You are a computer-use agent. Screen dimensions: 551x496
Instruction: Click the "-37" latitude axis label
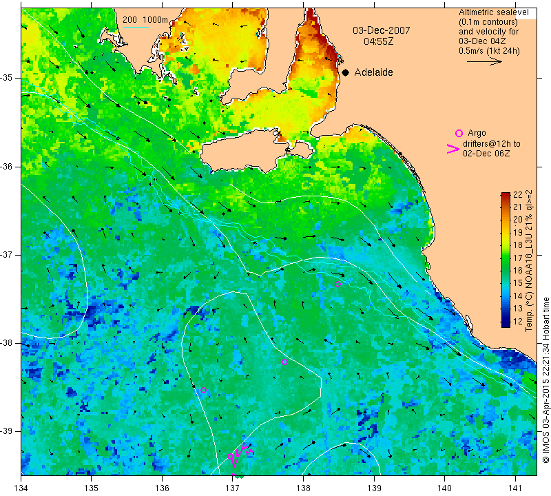pyautogui.click(x=6, y=254)
